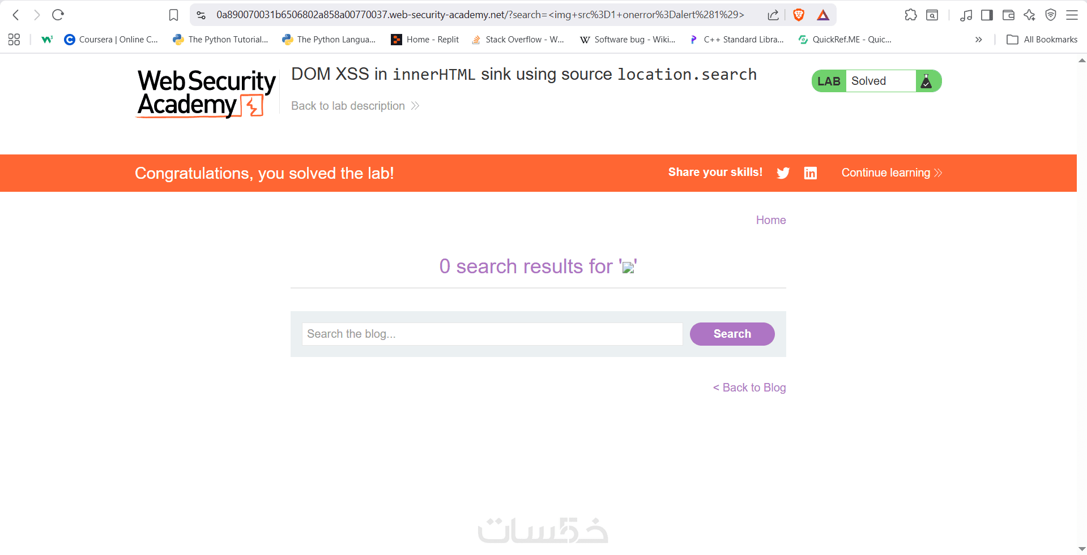The width and height of the screenshot is (1087, 555).
Task: Follow the Back to Blog link
Action: 749,388
